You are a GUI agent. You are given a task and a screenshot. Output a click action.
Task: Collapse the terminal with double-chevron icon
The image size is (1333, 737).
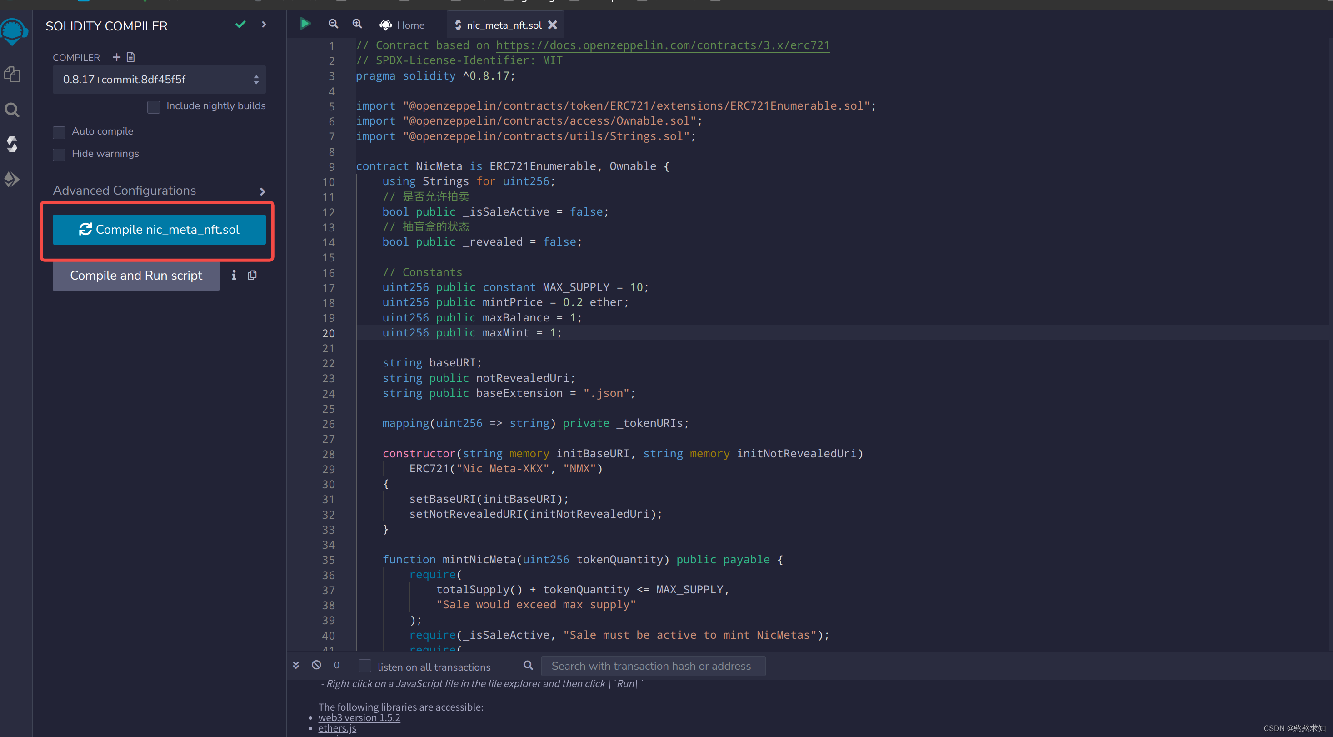coord(296,665)
